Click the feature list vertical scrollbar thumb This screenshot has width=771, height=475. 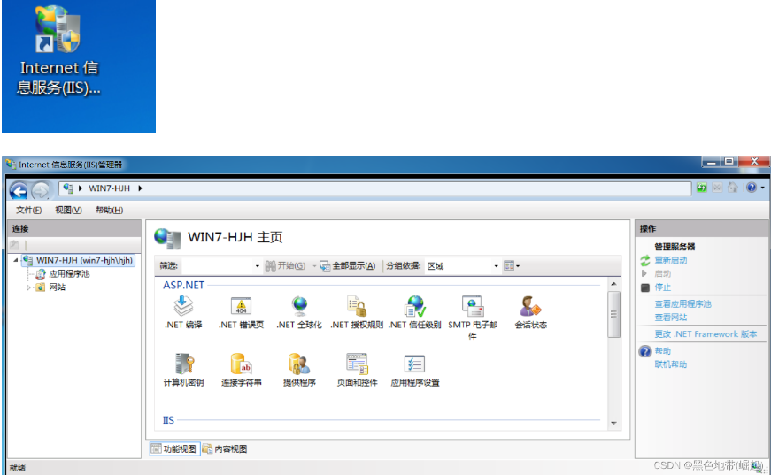coord(613,314)
